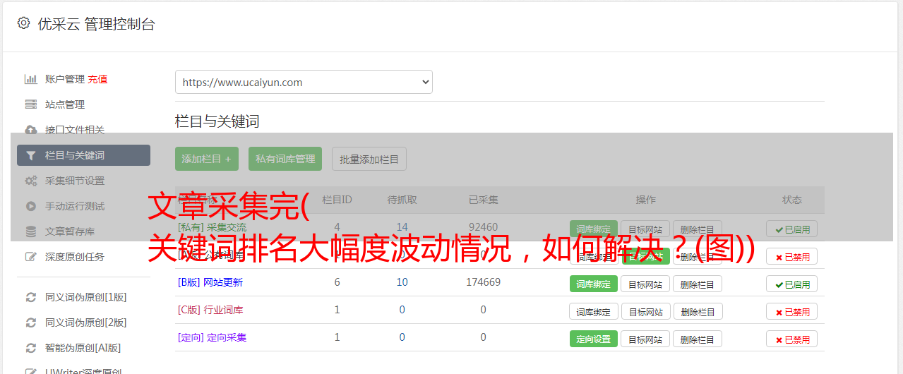
Task: Click the red 充值 link
Action: (x=98, y=79)
